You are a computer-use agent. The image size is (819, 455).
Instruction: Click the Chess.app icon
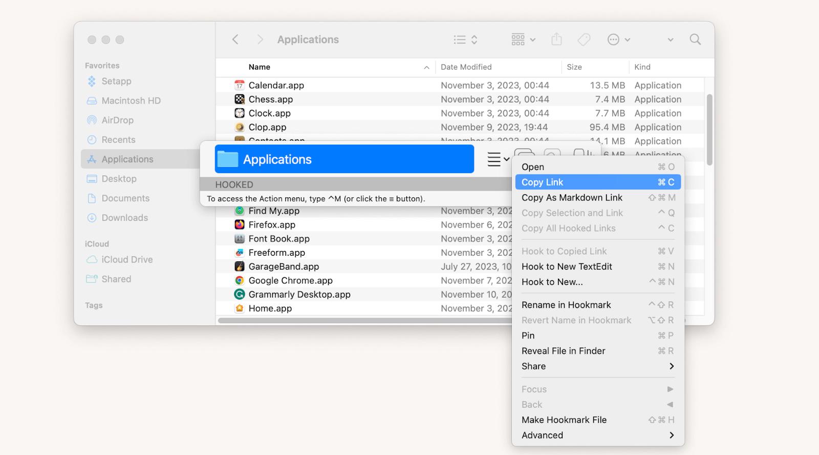pyautogui.click(x=240, y=99)
